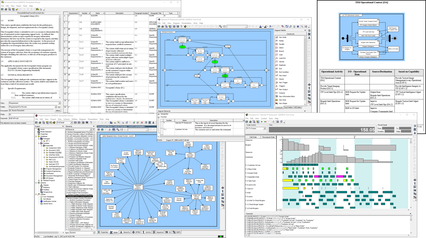Image resolution: width=426 pixels, height=238 pixels.
Task: Open Parser menu in Document Parser
Action: [19, 6]
